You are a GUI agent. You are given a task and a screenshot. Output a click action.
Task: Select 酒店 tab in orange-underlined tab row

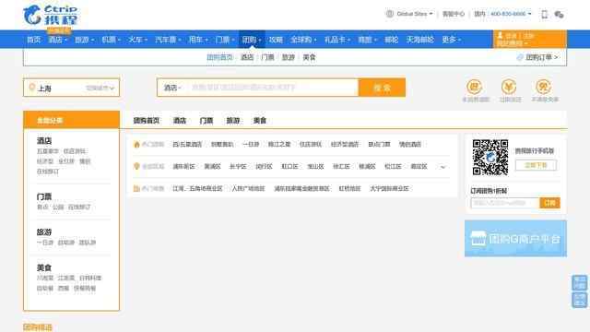180,121
